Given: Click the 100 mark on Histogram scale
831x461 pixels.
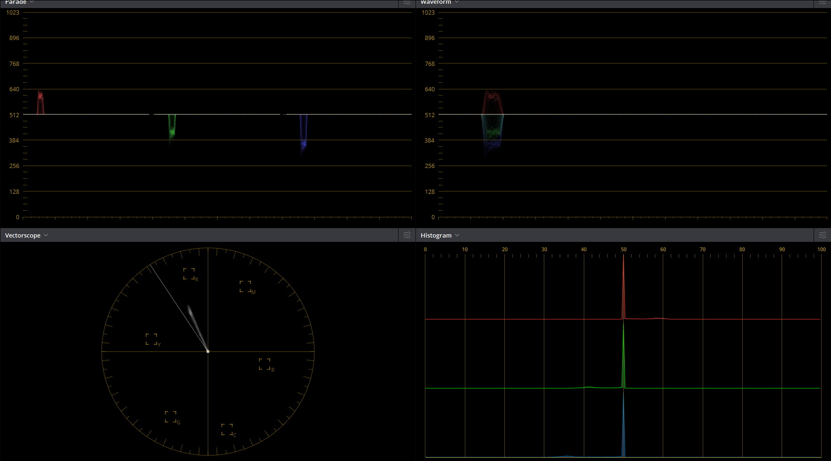Looking at the screenshot, I should 822,249.
